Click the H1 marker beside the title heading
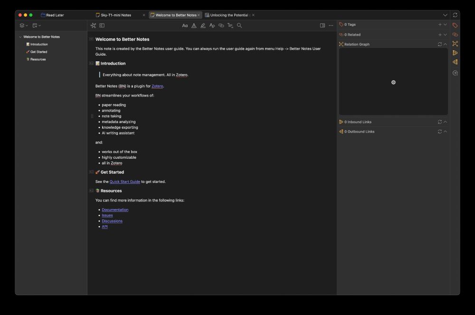 [x=91, y=39]
